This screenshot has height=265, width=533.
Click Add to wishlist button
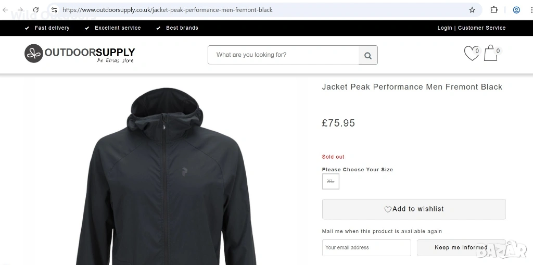414,209
